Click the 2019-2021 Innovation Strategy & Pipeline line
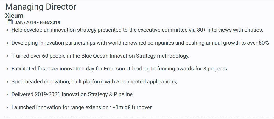The image size is (274, 119). (x=72, y=94)
